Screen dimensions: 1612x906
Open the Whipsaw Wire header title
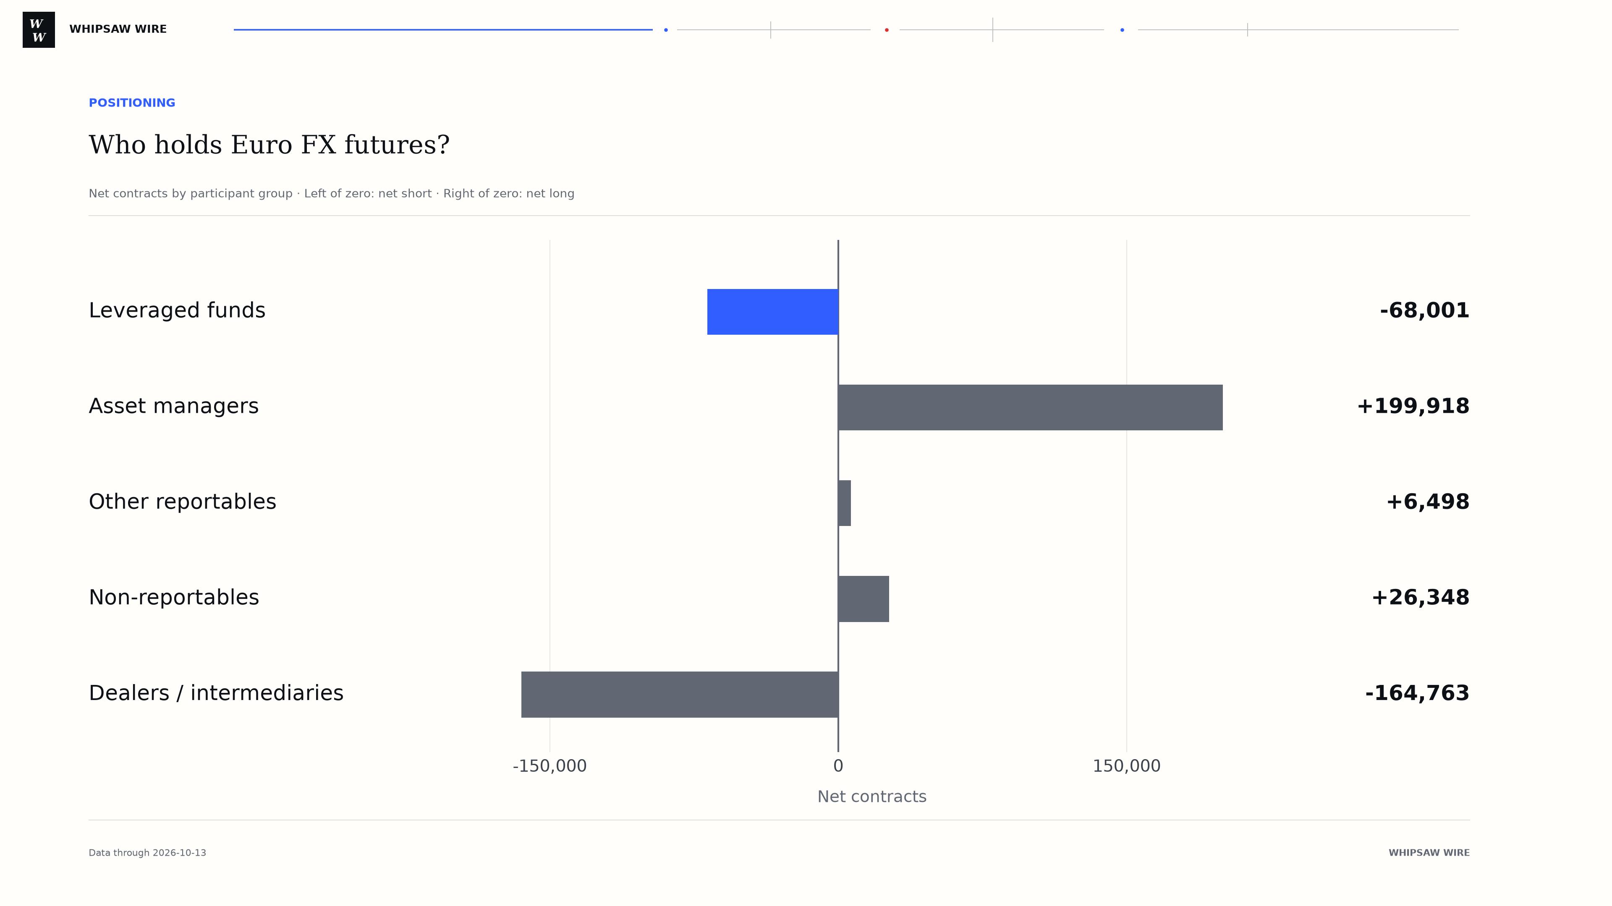(x=118, y=29)
